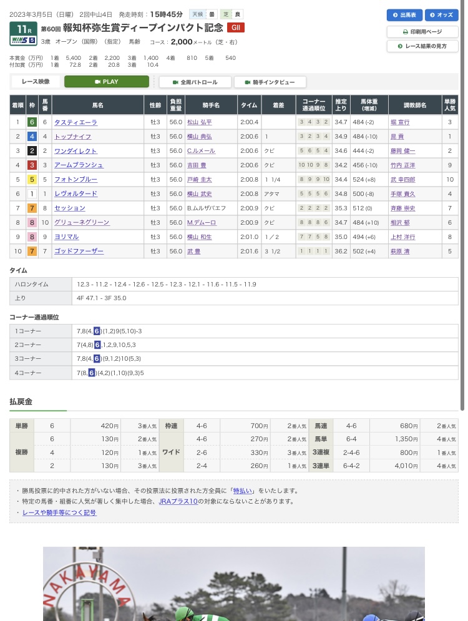Screen dimensions: 468x621
Task: Select the 上り 4F 47.1 - 3F 35.0 value
Action: (101, 298)
